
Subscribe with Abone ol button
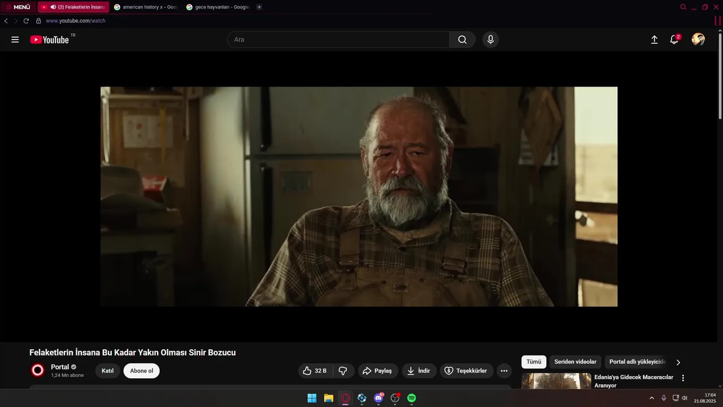(142, 371)
